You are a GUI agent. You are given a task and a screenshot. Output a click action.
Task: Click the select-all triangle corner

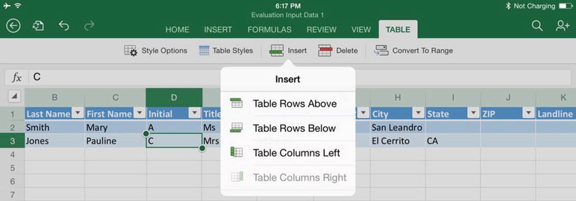click(x=14, y=97)
